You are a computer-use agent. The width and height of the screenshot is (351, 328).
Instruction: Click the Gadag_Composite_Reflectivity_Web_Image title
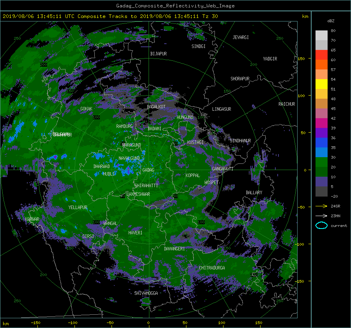tap(175, 6)
